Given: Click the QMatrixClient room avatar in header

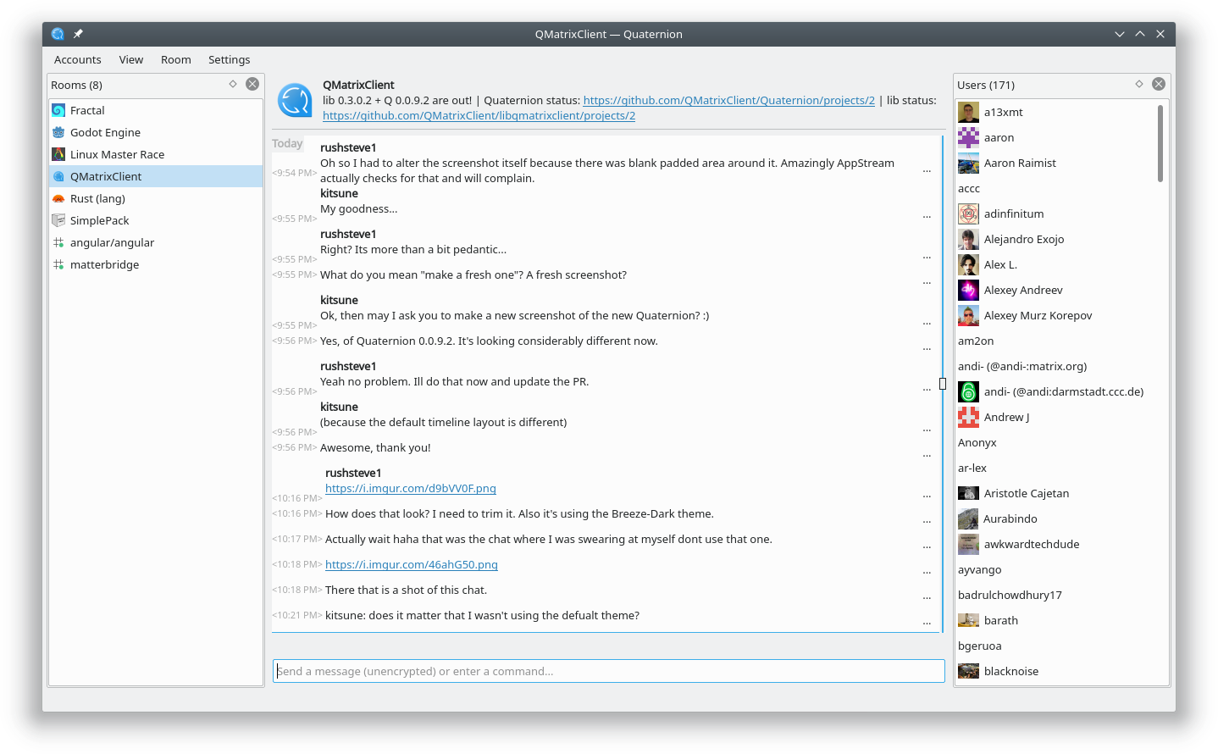Looking at the screenshot, I should (x=295, y=100).
